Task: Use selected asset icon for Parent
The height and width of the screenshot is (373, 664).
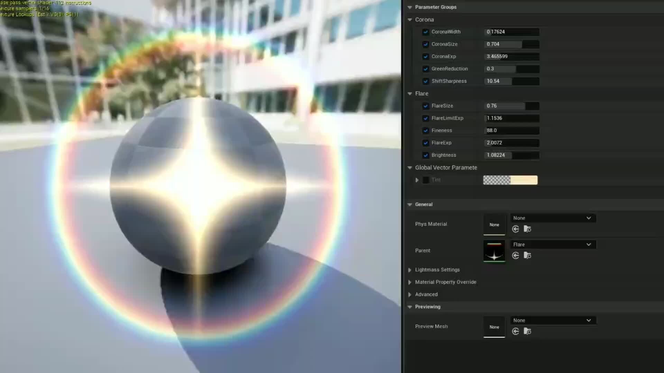Action: (515, 256)
